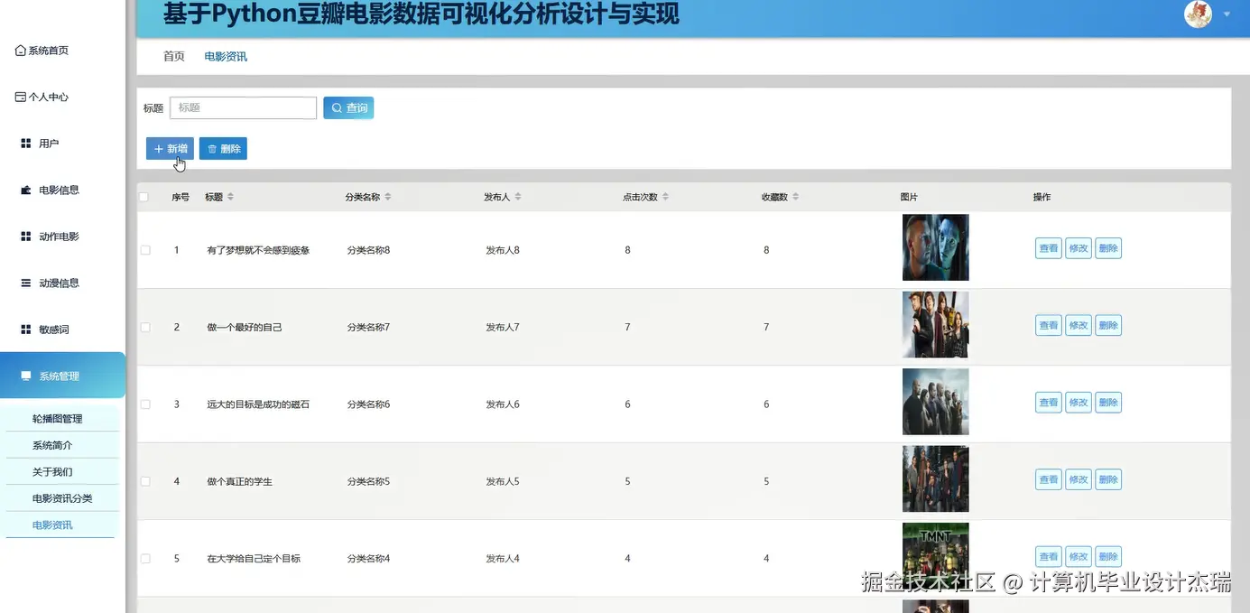The image size is (1250, 613).
Task: Click the grid icon beside 敏感词
Action: pos(26,330)
